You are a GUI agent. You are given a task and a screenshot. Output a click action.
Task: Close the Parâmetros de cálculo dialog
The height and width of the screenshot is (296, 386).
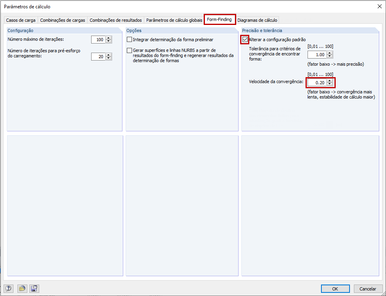pyautogui.click(x=380, y=7)
